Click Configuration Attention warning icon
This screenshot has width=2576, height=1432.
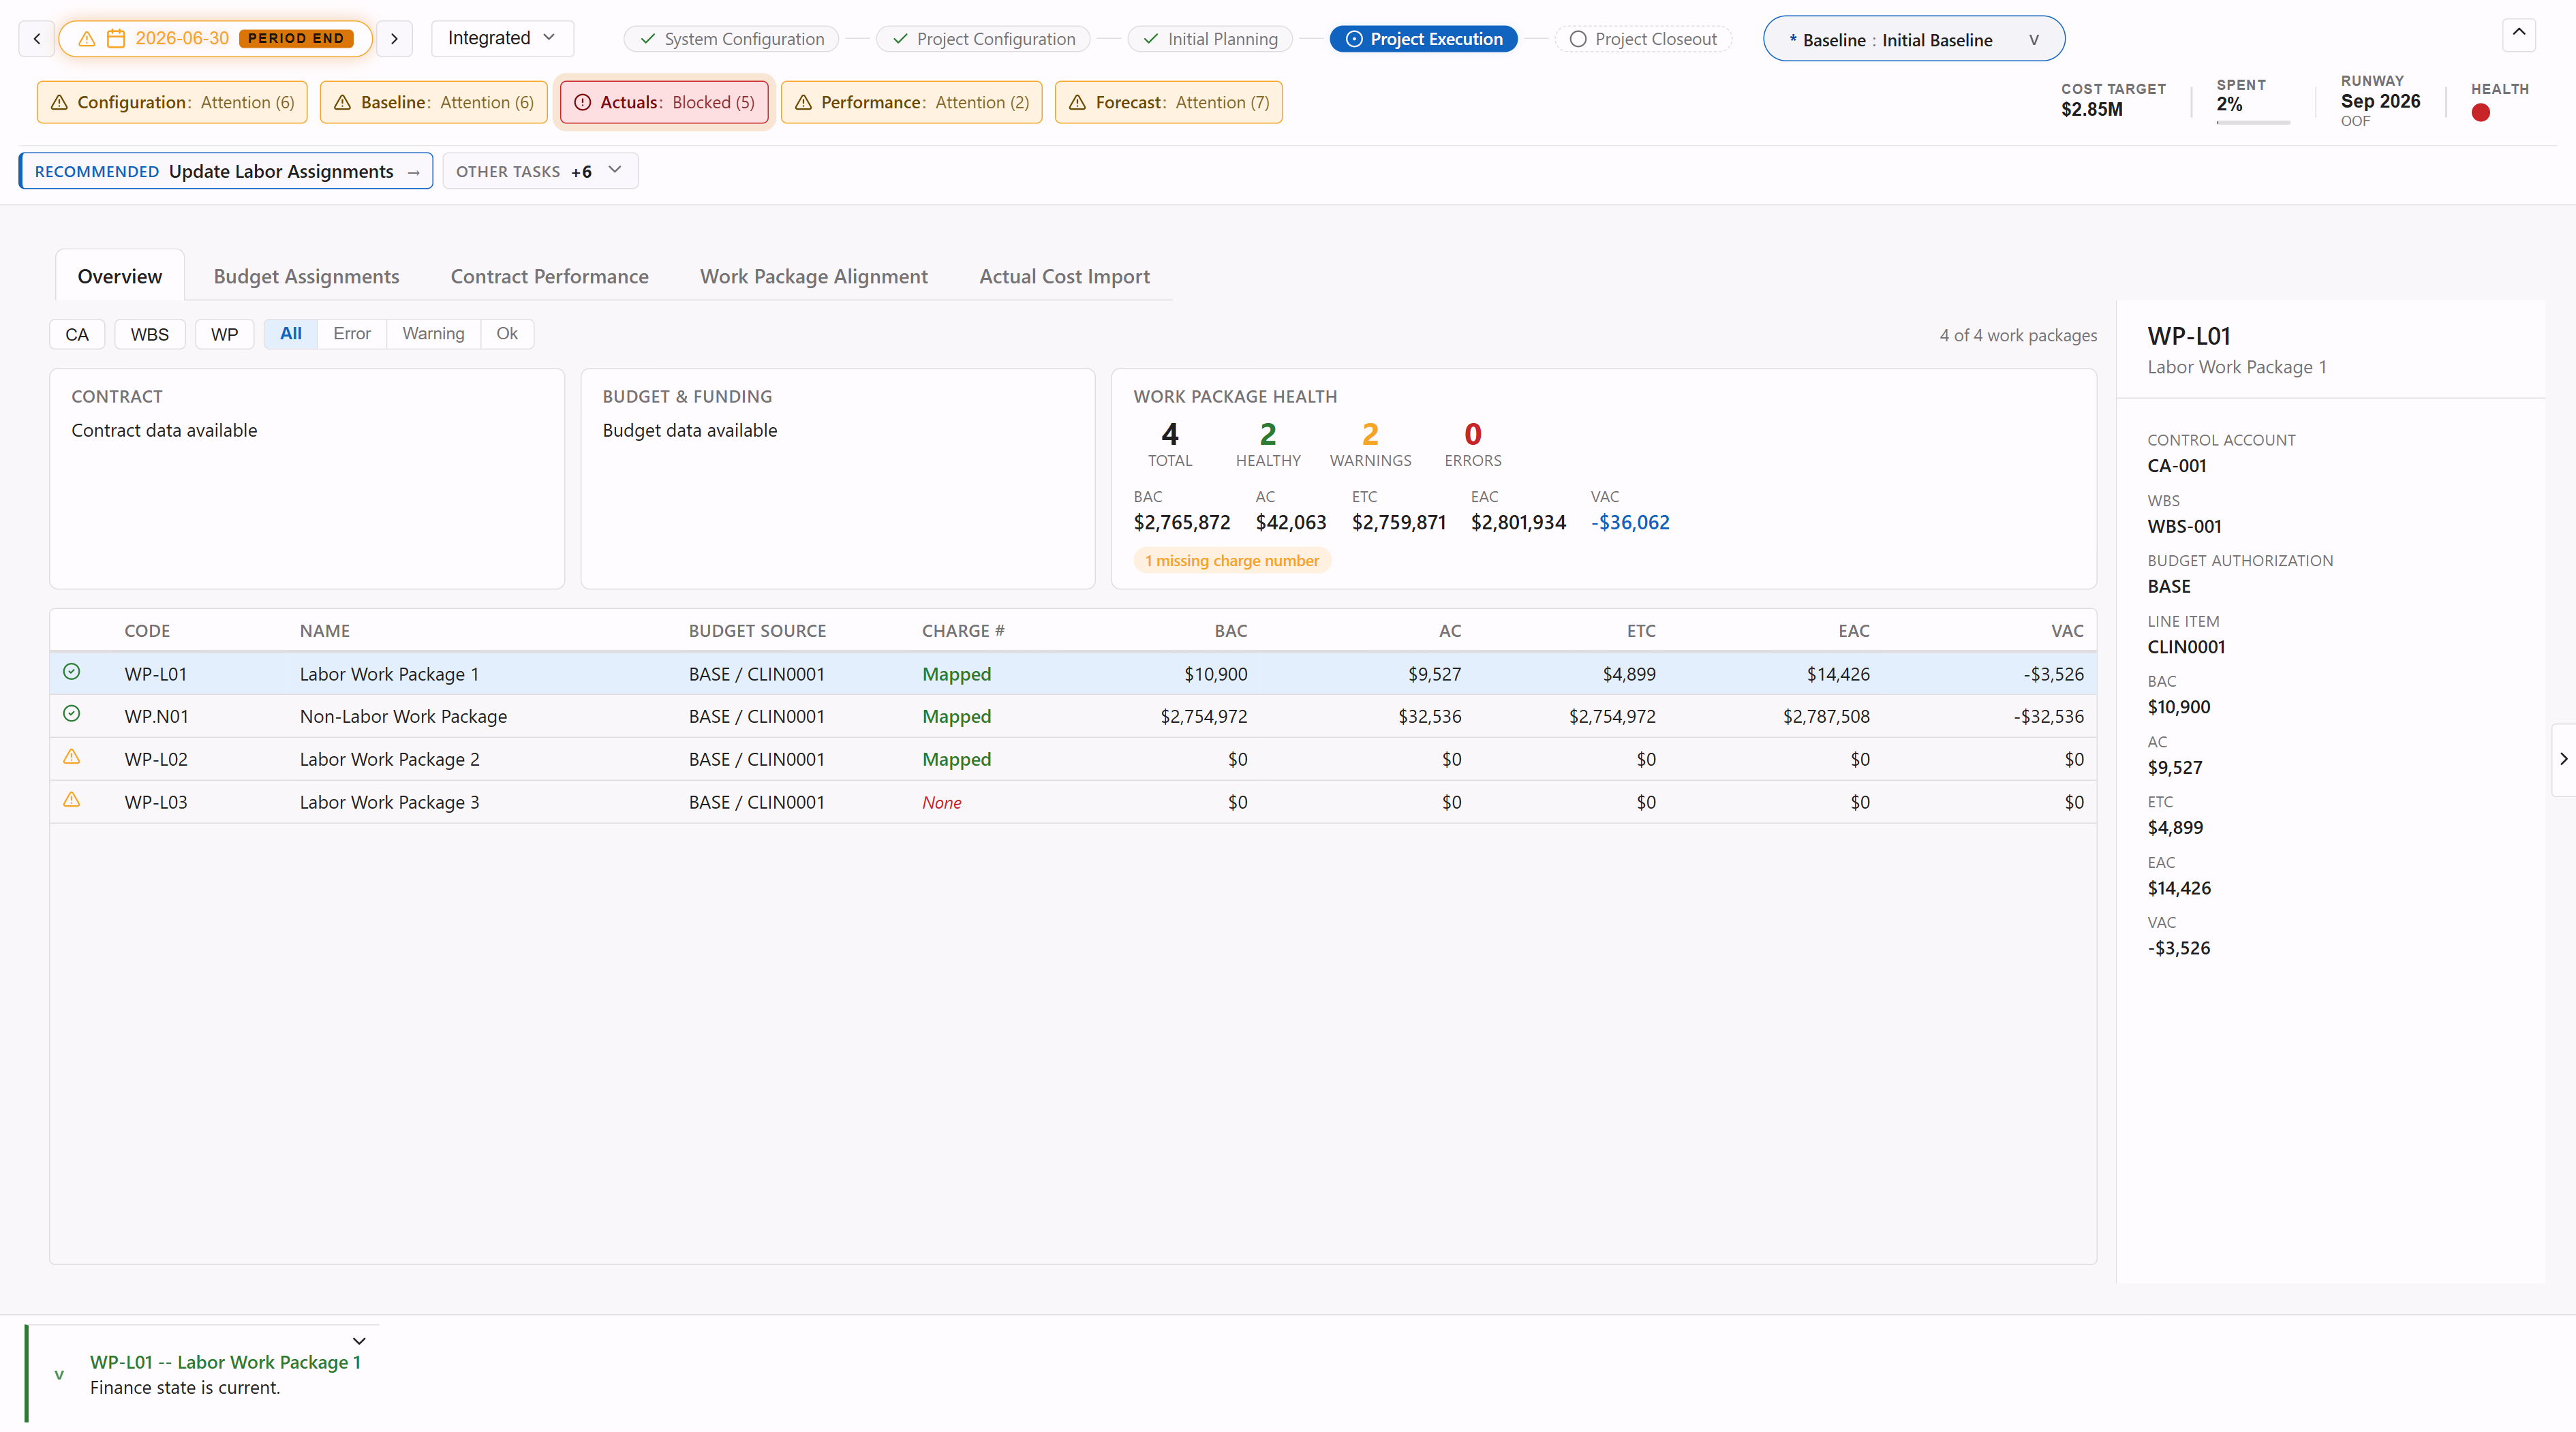point(59,102)
